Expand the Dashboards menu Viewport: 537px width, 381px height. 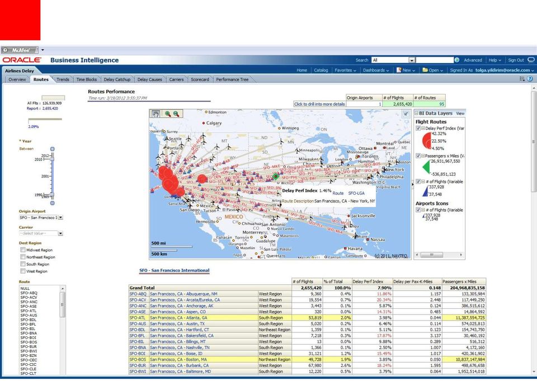point(376,70)
